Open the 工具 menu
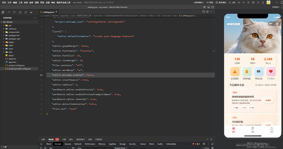Image resolution: width=283 pixels, height=149 pixels. 21,2
